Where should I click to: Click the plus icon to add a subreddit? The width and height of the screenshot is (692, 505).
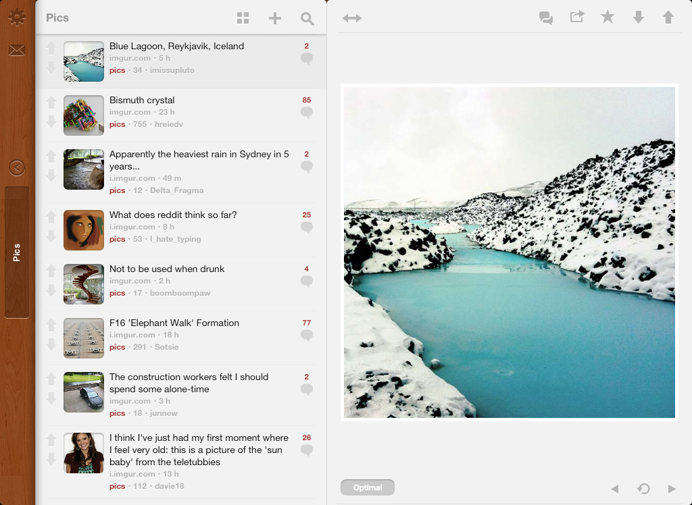pyautogui.click(x=275, y=18)
